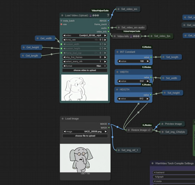This screenshot has height=185, width=195.
Task: Toggle the fullgraph option
Action: [x=174, y=177]
